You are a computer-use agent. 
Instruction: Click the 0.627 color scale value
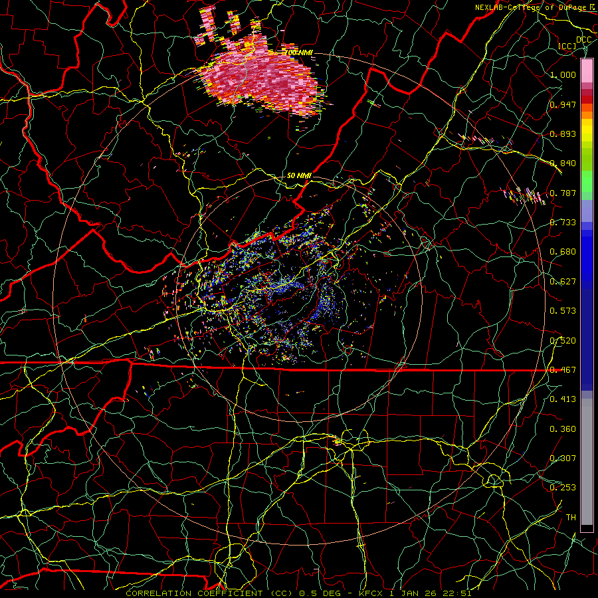[563, 282]
